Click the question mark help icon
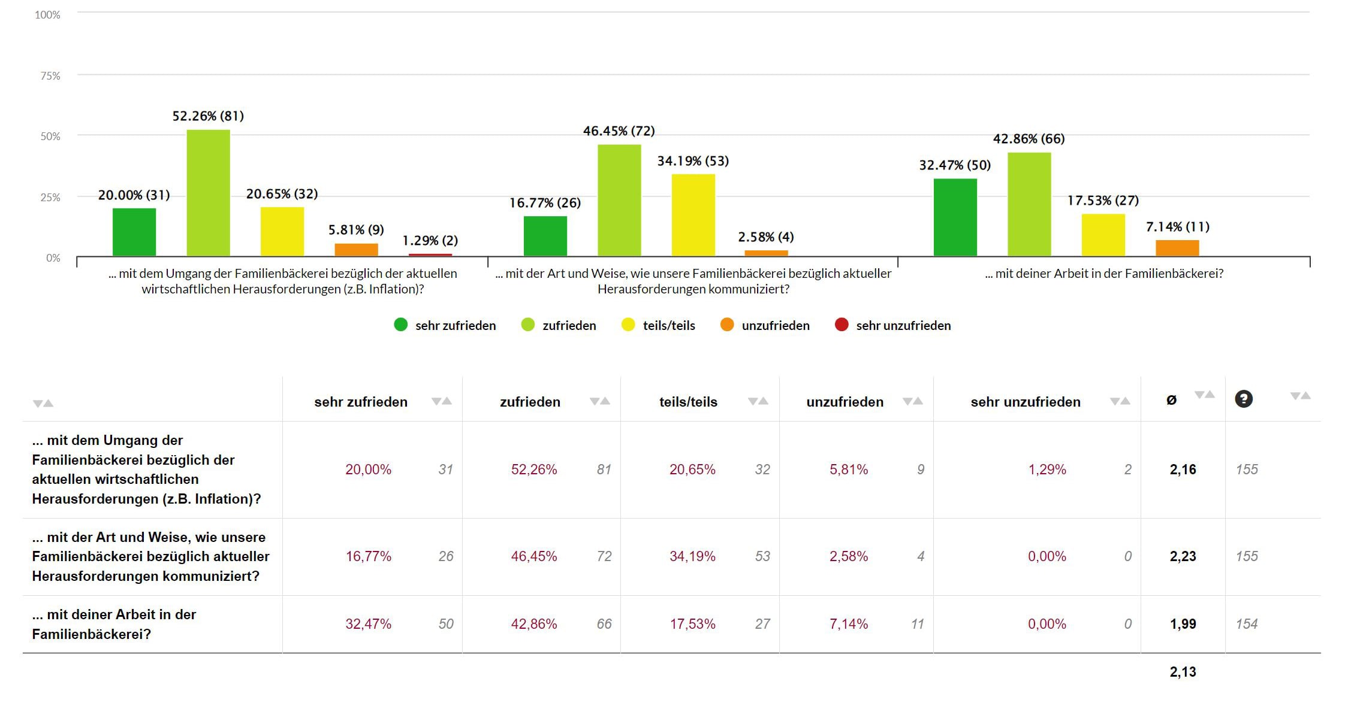1345x718 pixels. tap(1244, 399)
